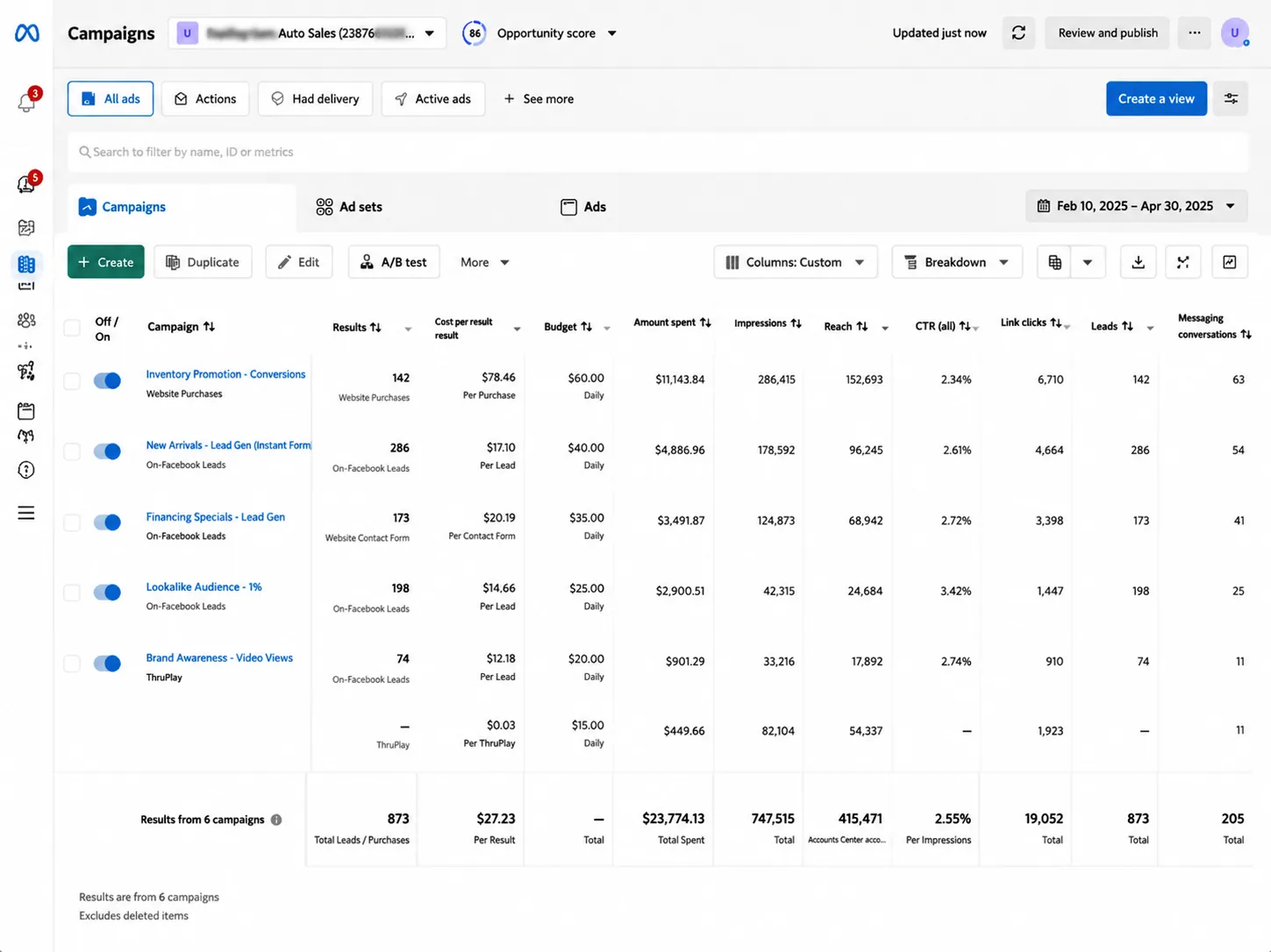Open the Auto Sales account selector dropdown
1271x952 pixels.
pos(307,33)
